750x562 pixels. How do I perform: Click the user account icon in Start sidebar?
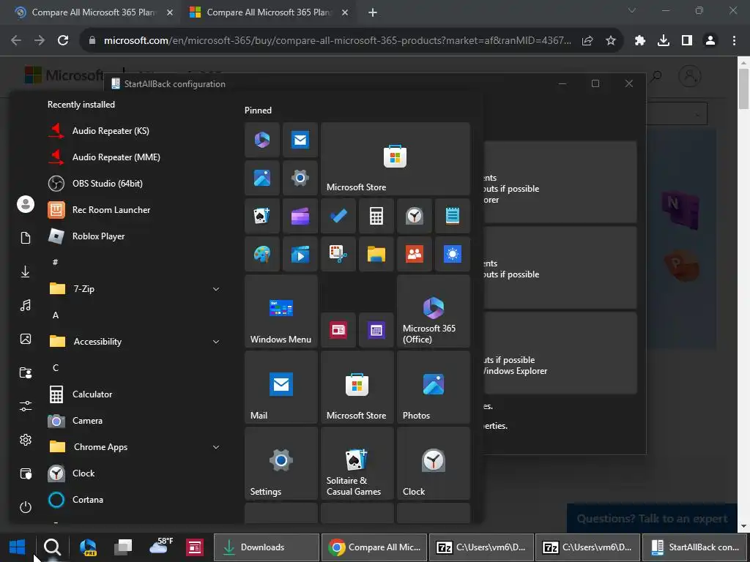tap(26, 204)
